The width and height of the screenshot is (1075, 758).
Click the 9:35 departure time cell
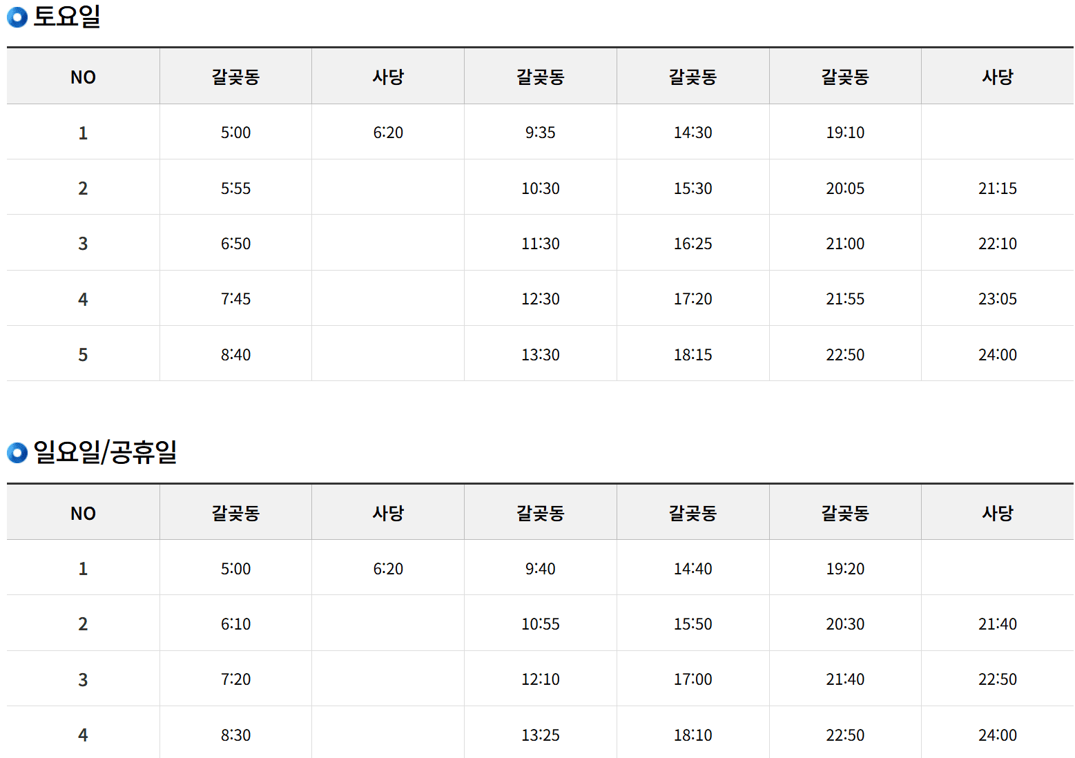(540, 133)
